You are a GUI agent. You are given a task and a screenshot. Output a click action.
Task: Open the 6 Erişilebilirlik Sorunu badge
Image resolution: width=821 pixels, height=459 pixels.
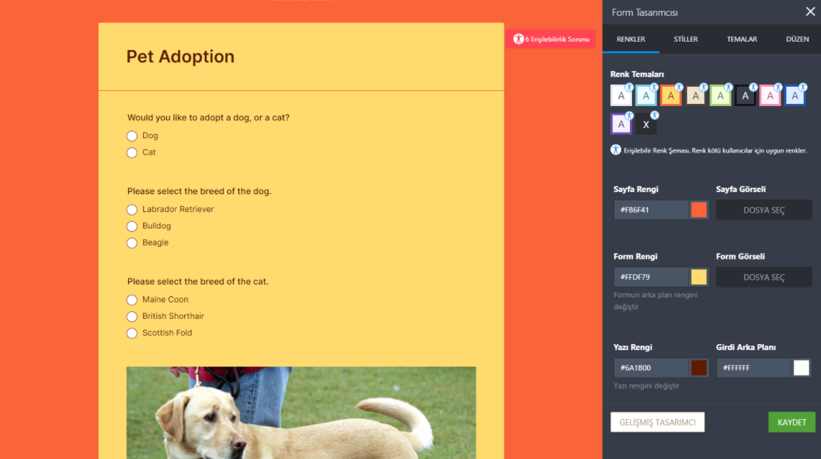(x=551, y=39)
